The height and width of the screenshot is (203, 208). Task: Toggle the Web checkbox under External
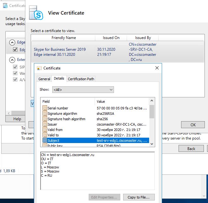pyautogui.click(x=15, y=73)
